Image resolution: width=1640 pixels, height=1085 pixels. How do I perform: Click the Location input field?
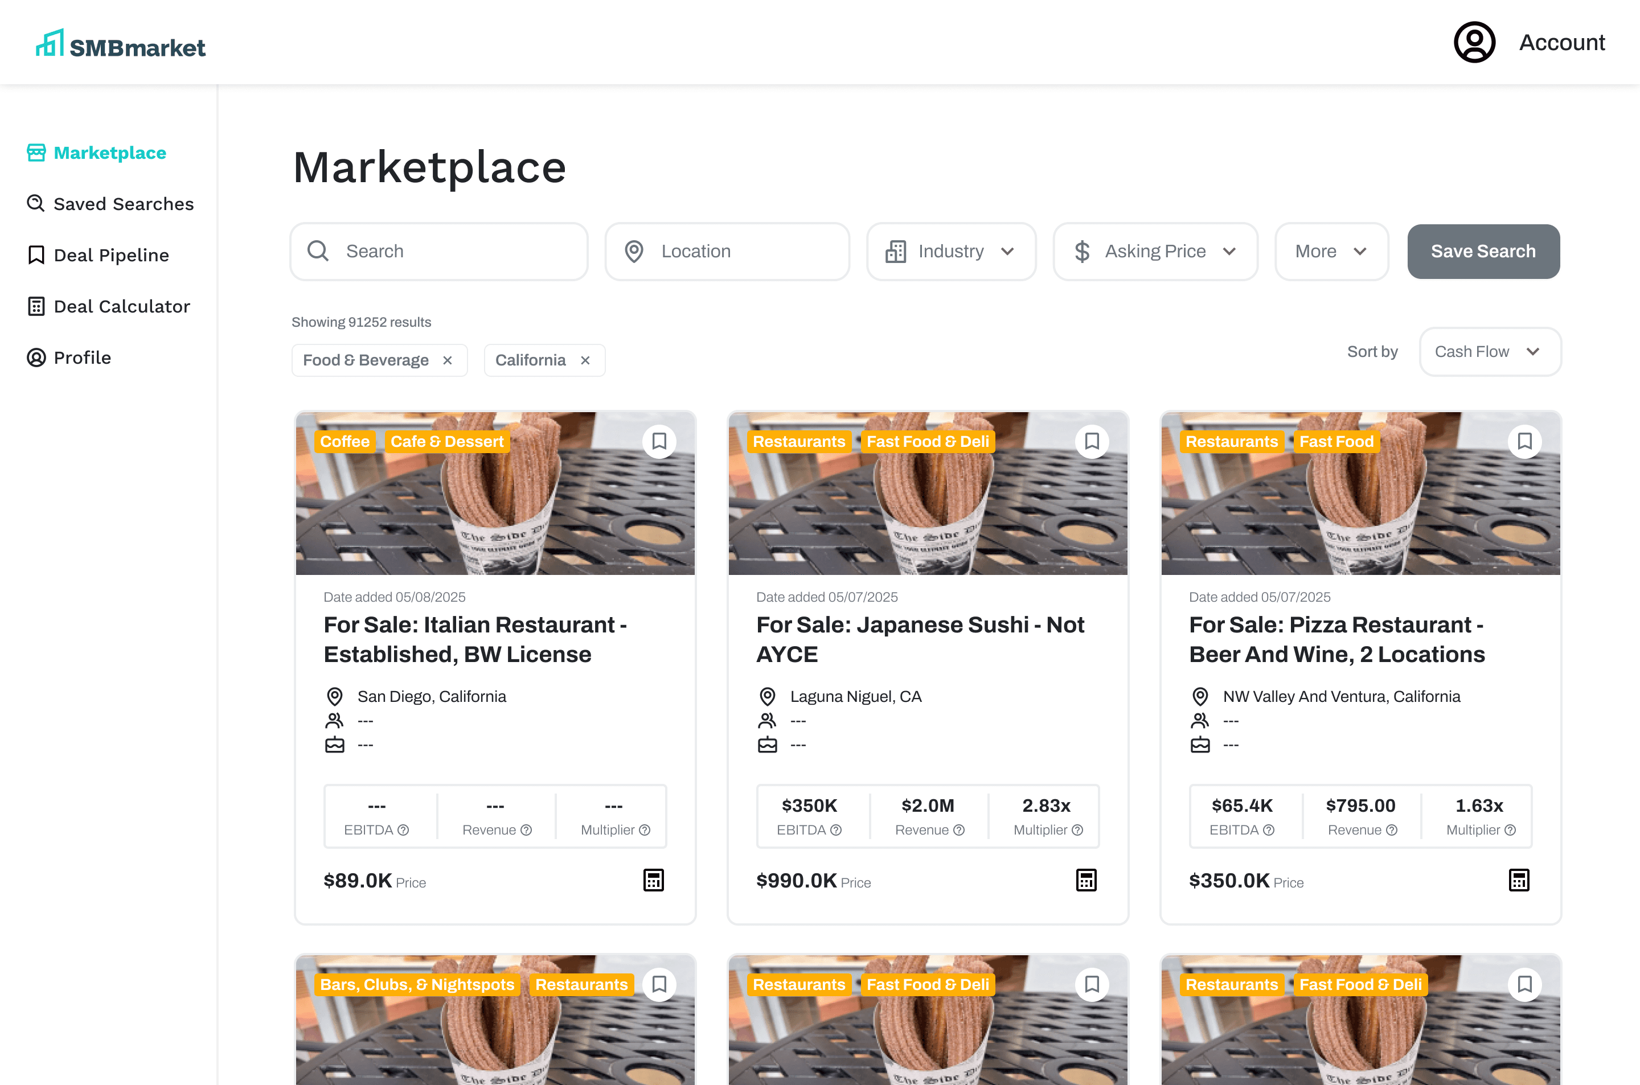click(x=727, y=251)
